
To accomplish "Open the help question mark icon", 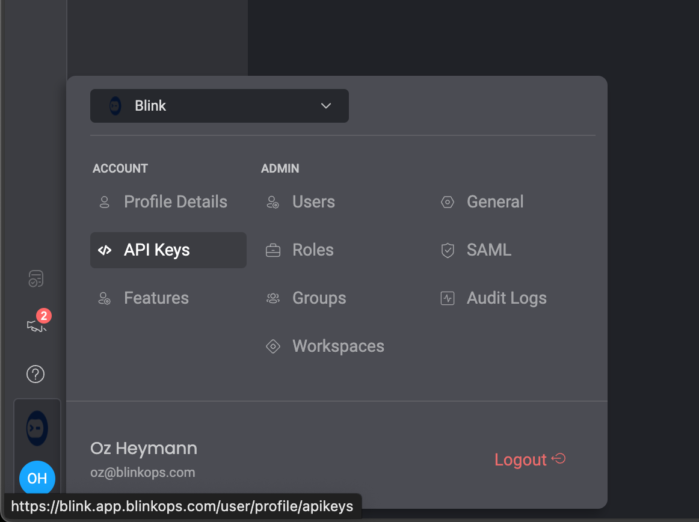I will [35, 374].
